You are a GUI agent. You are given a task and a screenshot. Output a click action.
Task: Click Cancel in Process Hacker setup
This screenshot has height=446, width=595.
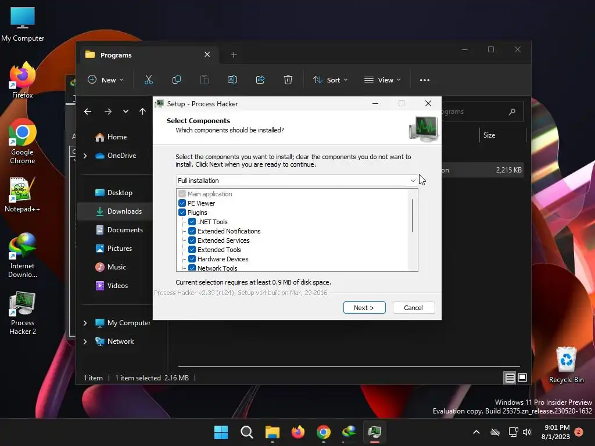point(414,308)
